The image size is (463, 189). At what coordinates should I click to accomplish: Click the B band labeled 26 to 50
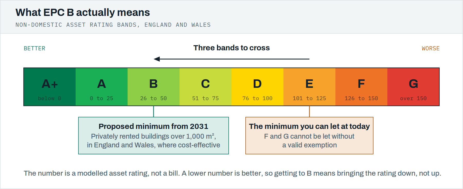coord(154,87)
